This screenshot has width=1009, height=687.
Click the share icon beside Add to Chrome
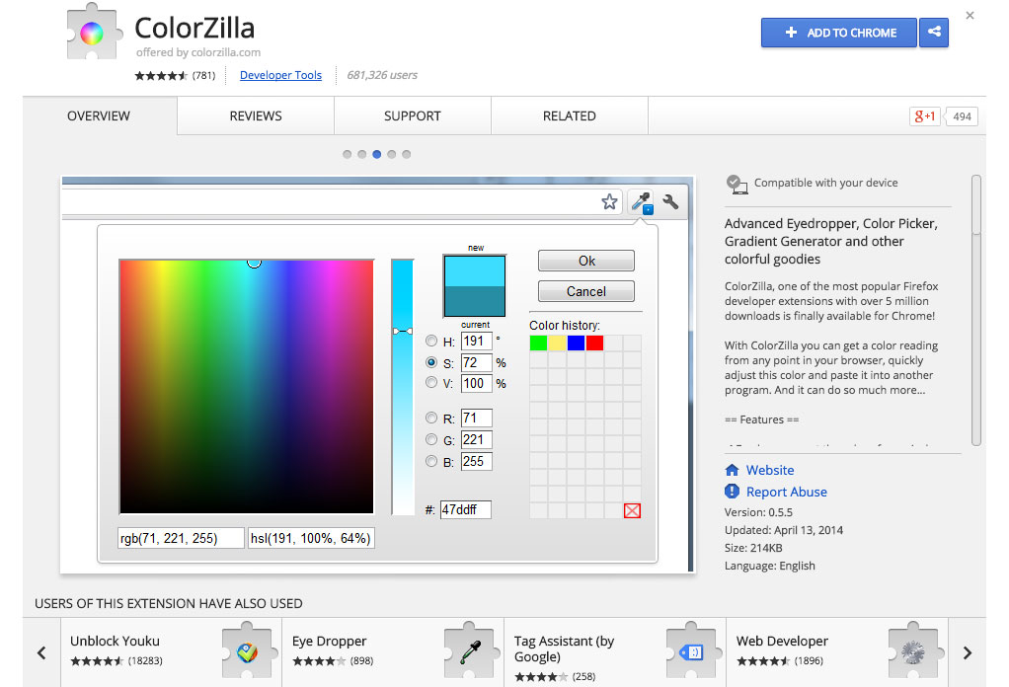tap(933, 33)
